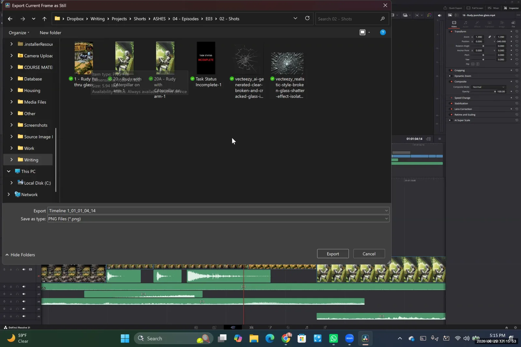Click the Export button
This screenshot has height=347, width=521.
[x=333, y=254]
